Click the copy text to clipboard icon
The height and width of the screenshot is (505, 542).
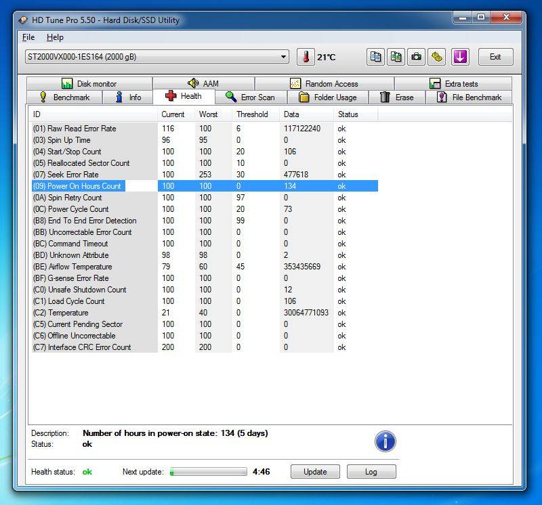point(375,57)
